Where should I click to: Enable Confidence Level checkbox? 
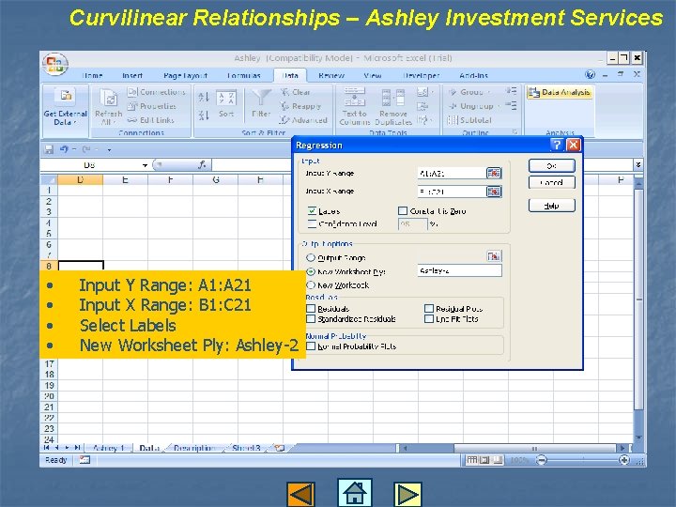312,223
